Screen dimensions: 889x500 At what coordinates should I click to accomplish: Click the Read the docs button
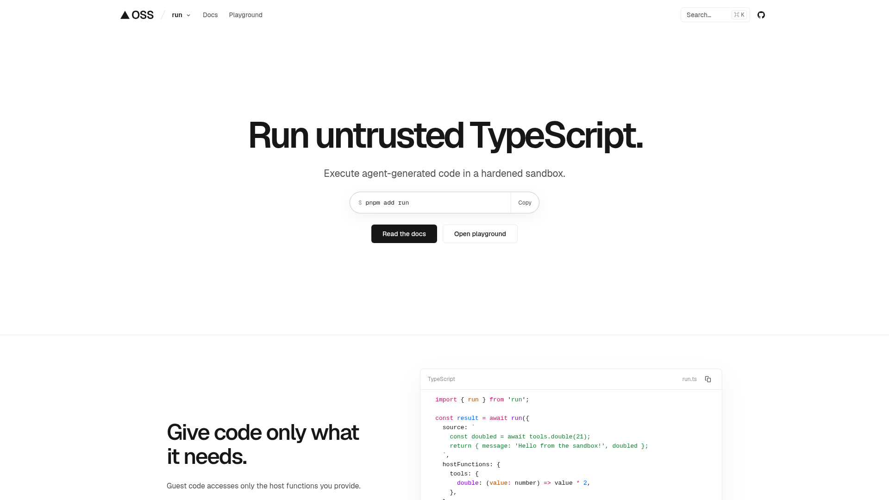[404, 234]
